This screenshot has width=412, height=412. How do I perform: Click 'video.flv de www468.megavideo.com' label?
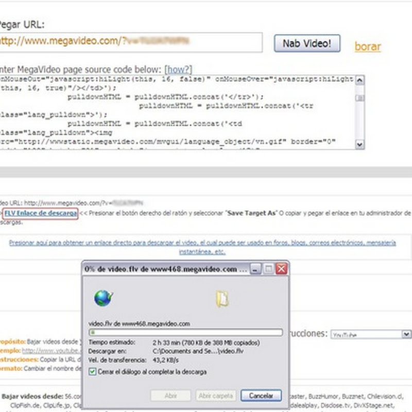coord(139,324)
